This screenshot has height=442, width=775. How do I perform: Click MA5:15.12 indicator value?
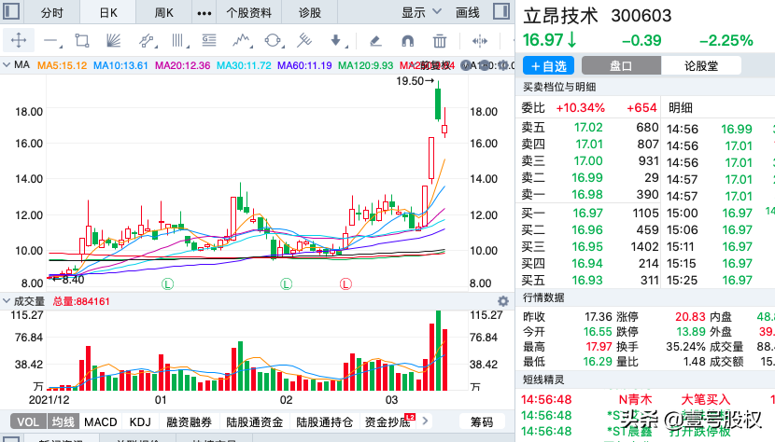pos(62,65)
